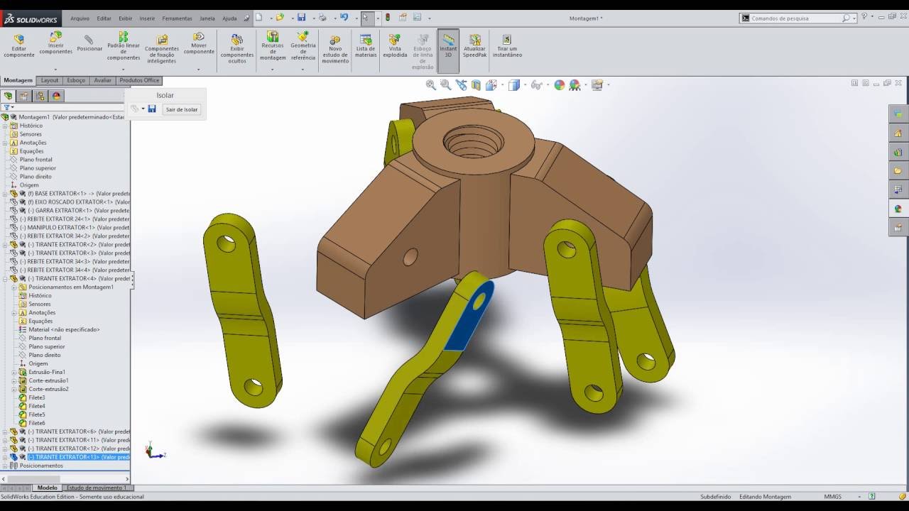This screenshot has height=511, width=909.
Task: Click Exibir componentes ocultos
Action: point(236,48)
